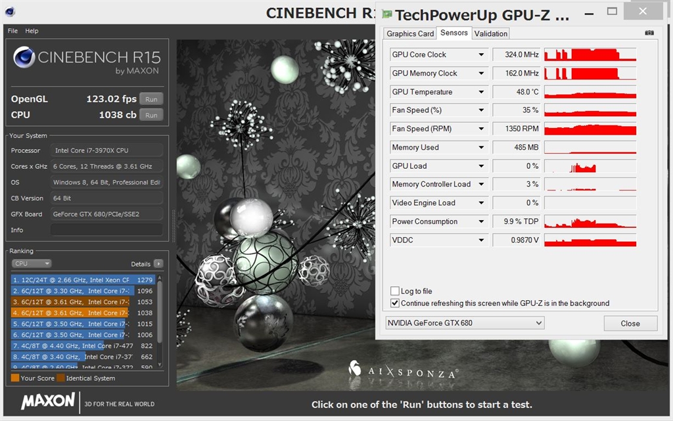This screenshot has height=421, width=673.
Task: Enable the Log to file checkbox
Action: pos(394,291)
